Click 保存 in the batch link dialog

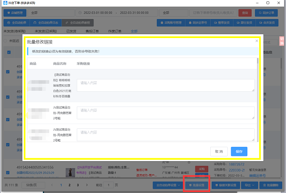(239, 151)
